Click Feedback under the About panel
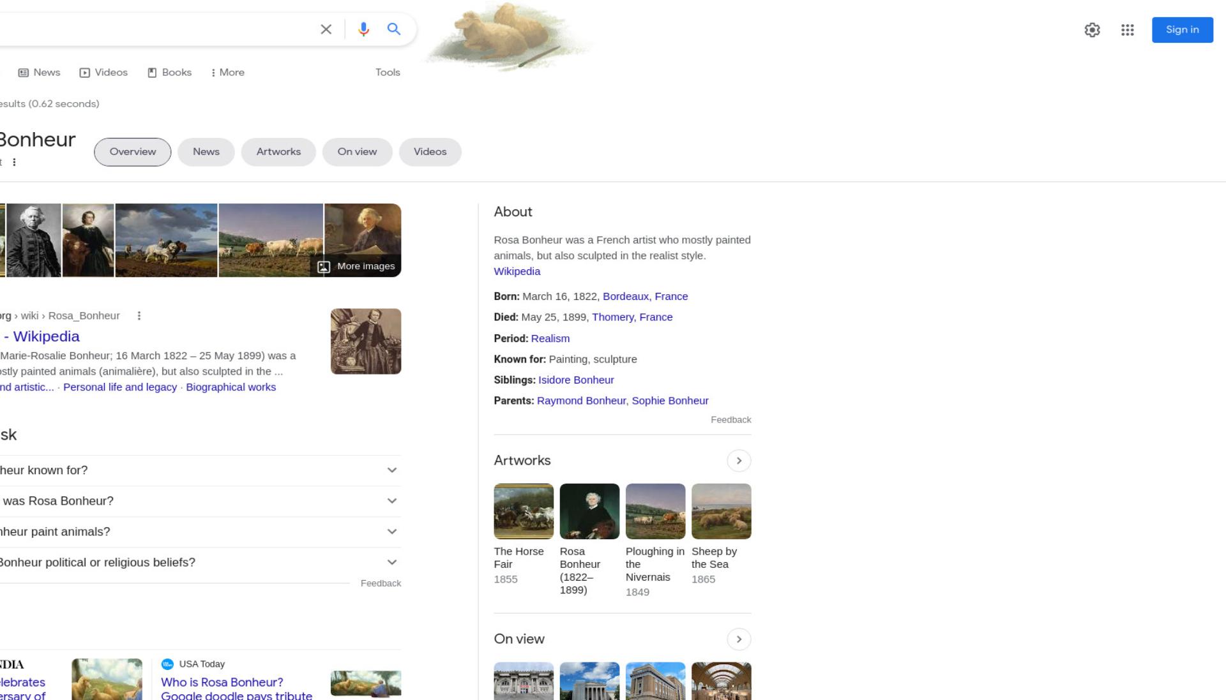1226x700 pixels. [x=731, y=420]
